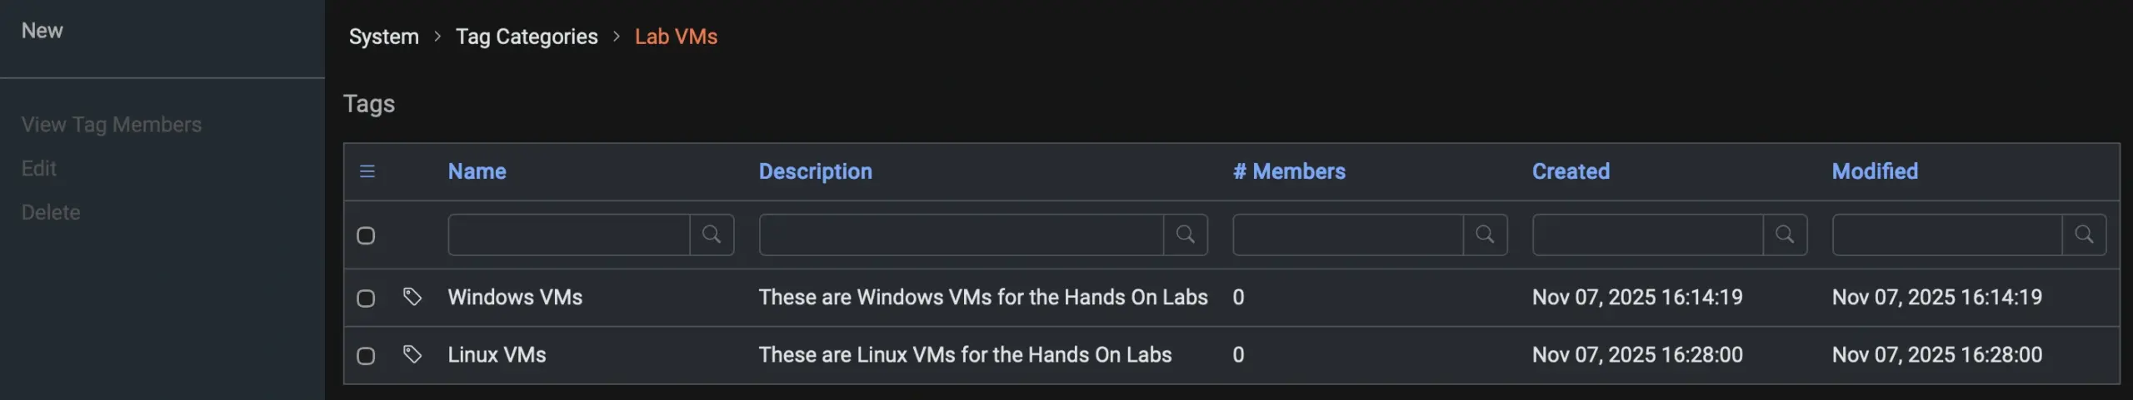The width and height of the screenshot is (2133, 400).
Task: Check the Linux VMs row checkbox
Action: 366,356
